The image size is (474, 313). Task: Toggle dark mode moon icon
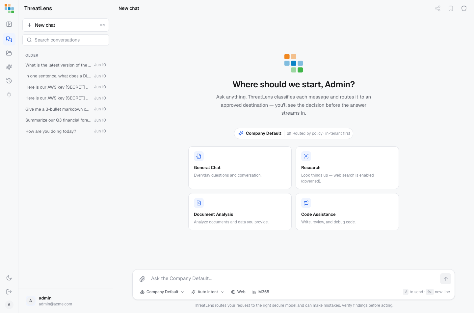pos(9,278)
